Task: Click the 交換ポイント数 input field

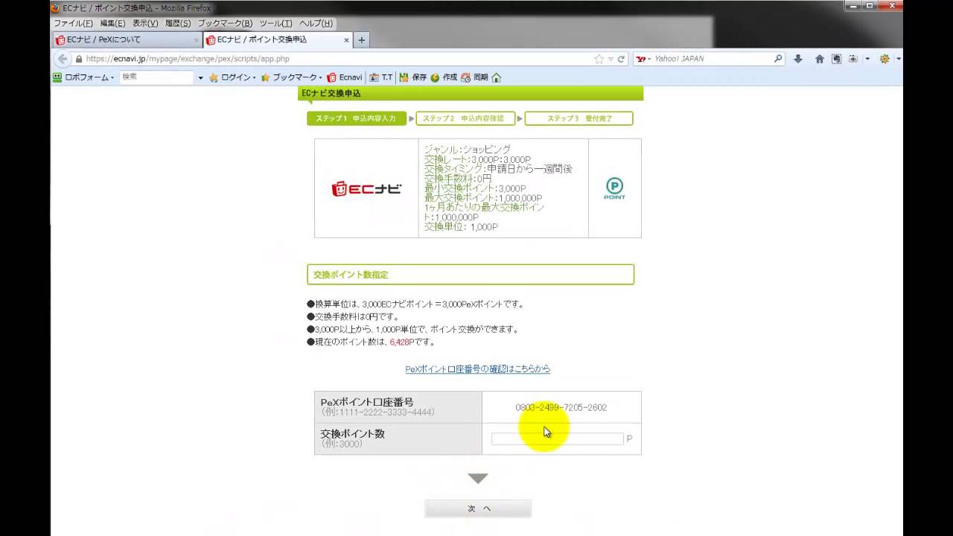Action: (x=557, y=439)
